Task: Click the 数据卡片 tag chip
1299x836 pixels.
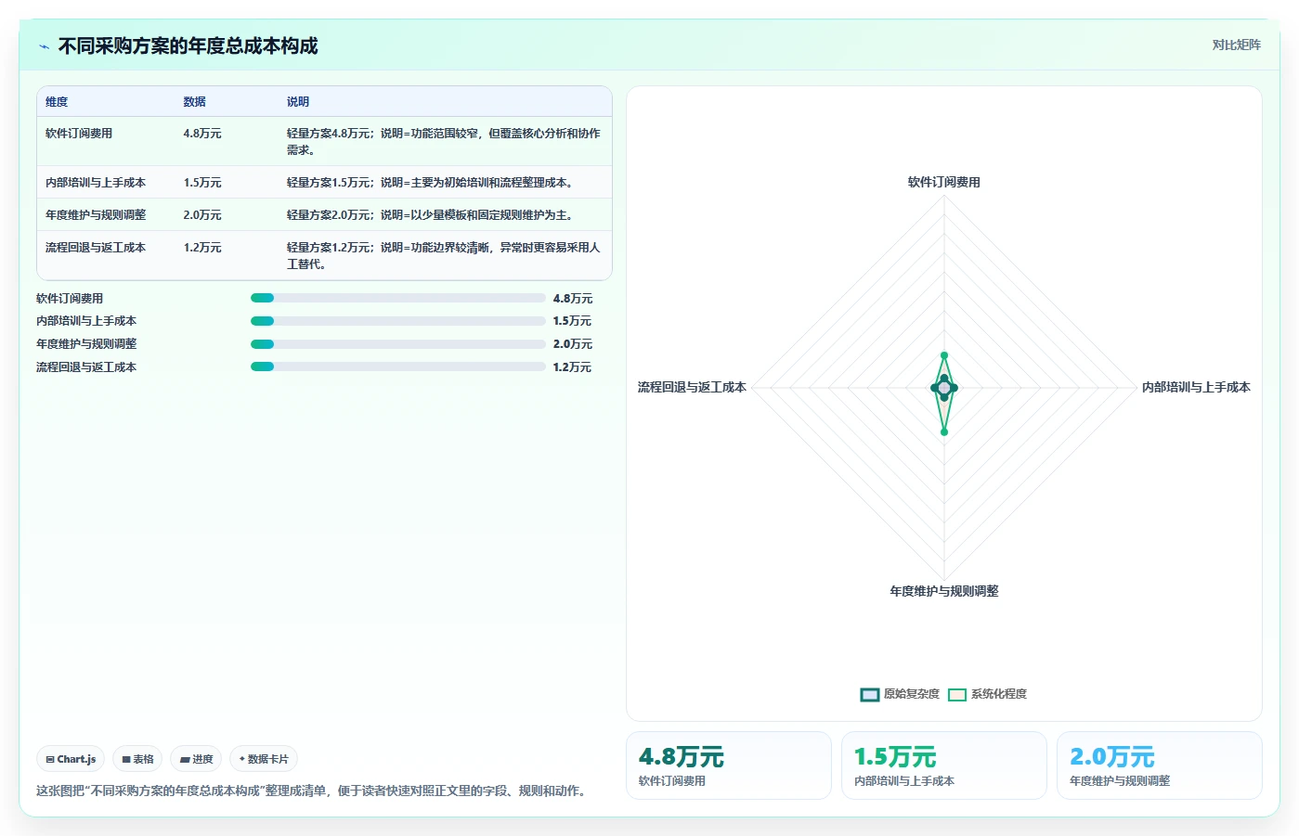Action: click(264, 759)
